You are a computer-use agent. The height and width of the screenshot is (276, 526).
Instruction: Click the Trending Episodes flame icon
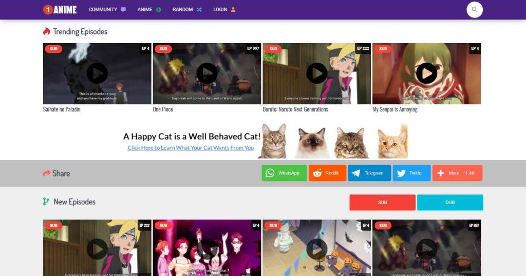[47, 31]
